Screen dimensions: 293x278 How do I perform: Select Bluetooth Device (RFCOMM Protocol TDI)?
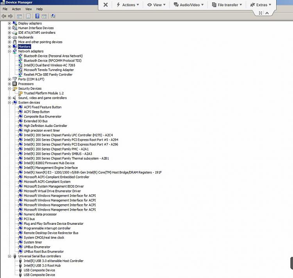[52, 61]
